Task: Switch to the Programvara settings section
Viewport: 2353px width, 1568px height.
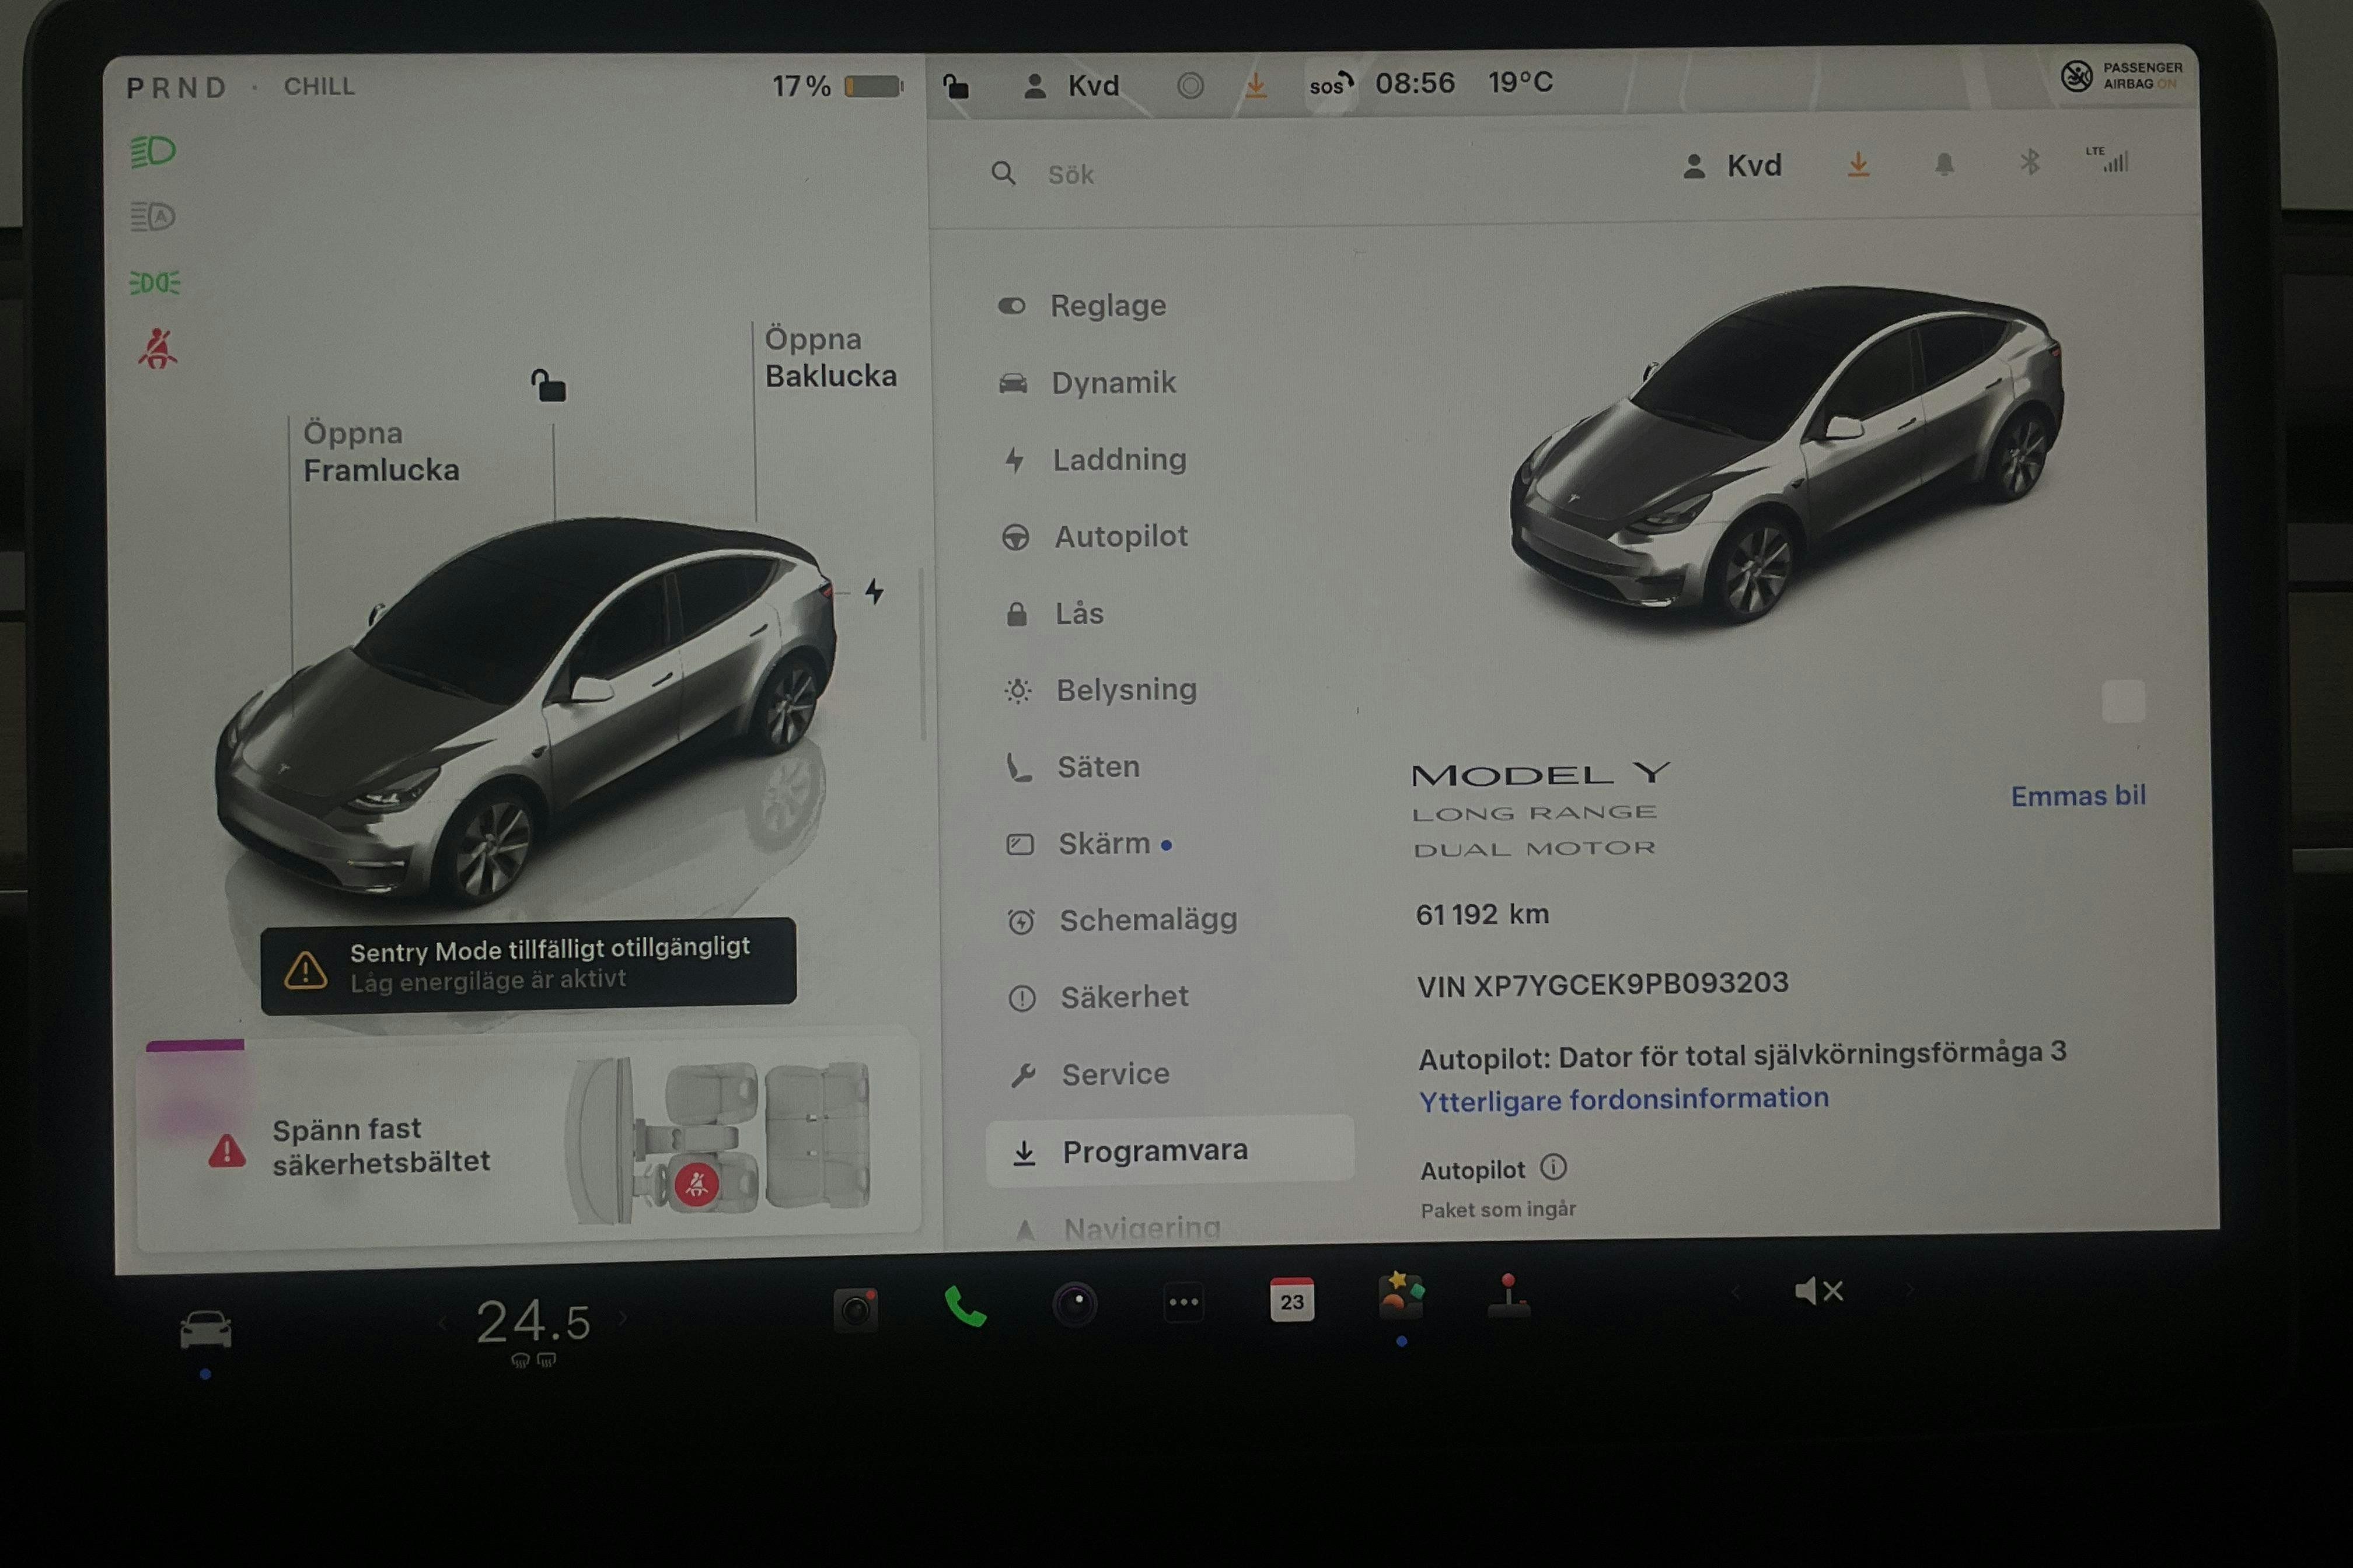Action: click(x=1157, y=1150)
